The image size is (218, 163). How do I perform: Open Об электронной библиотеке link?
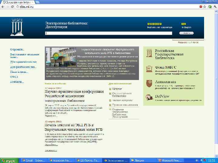point(122,95)
